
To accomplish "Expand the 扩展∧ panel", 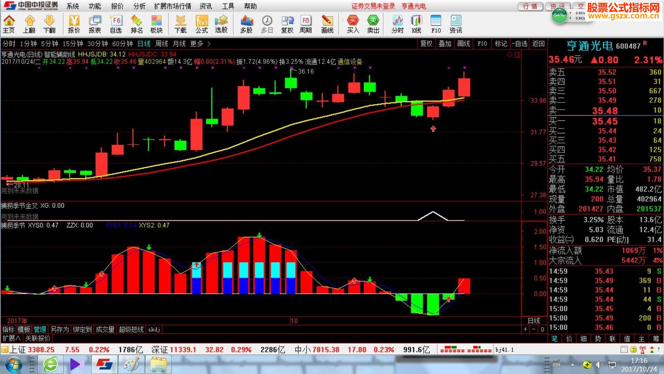I will point(11,338).
